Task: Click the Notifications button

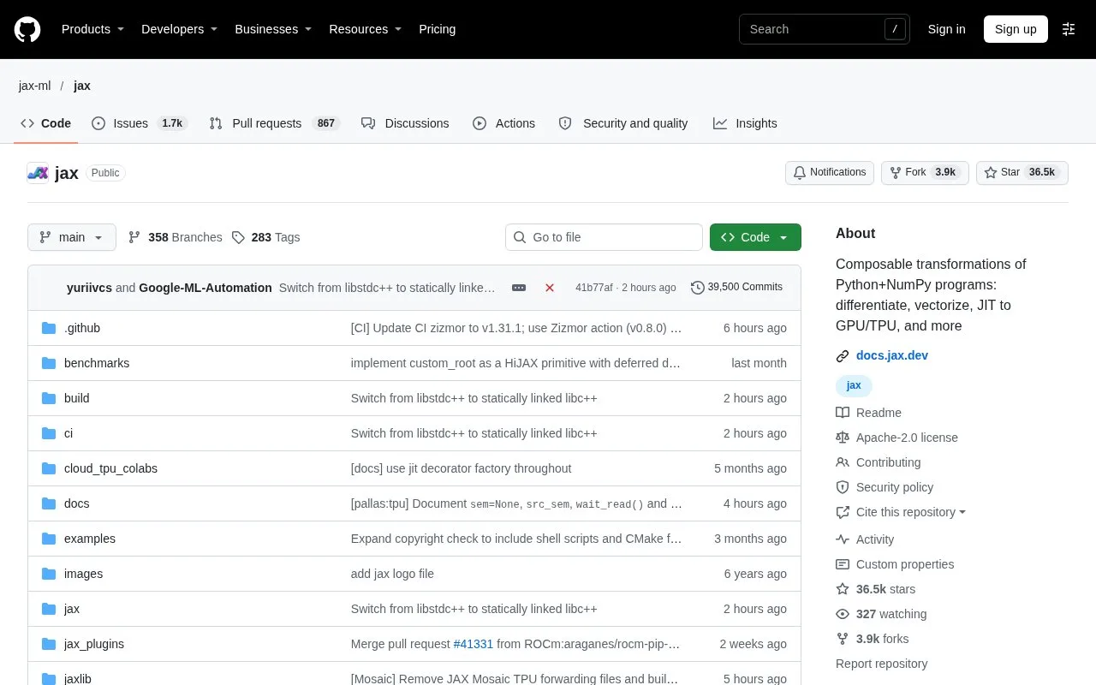Action: [x=830, y=172]
